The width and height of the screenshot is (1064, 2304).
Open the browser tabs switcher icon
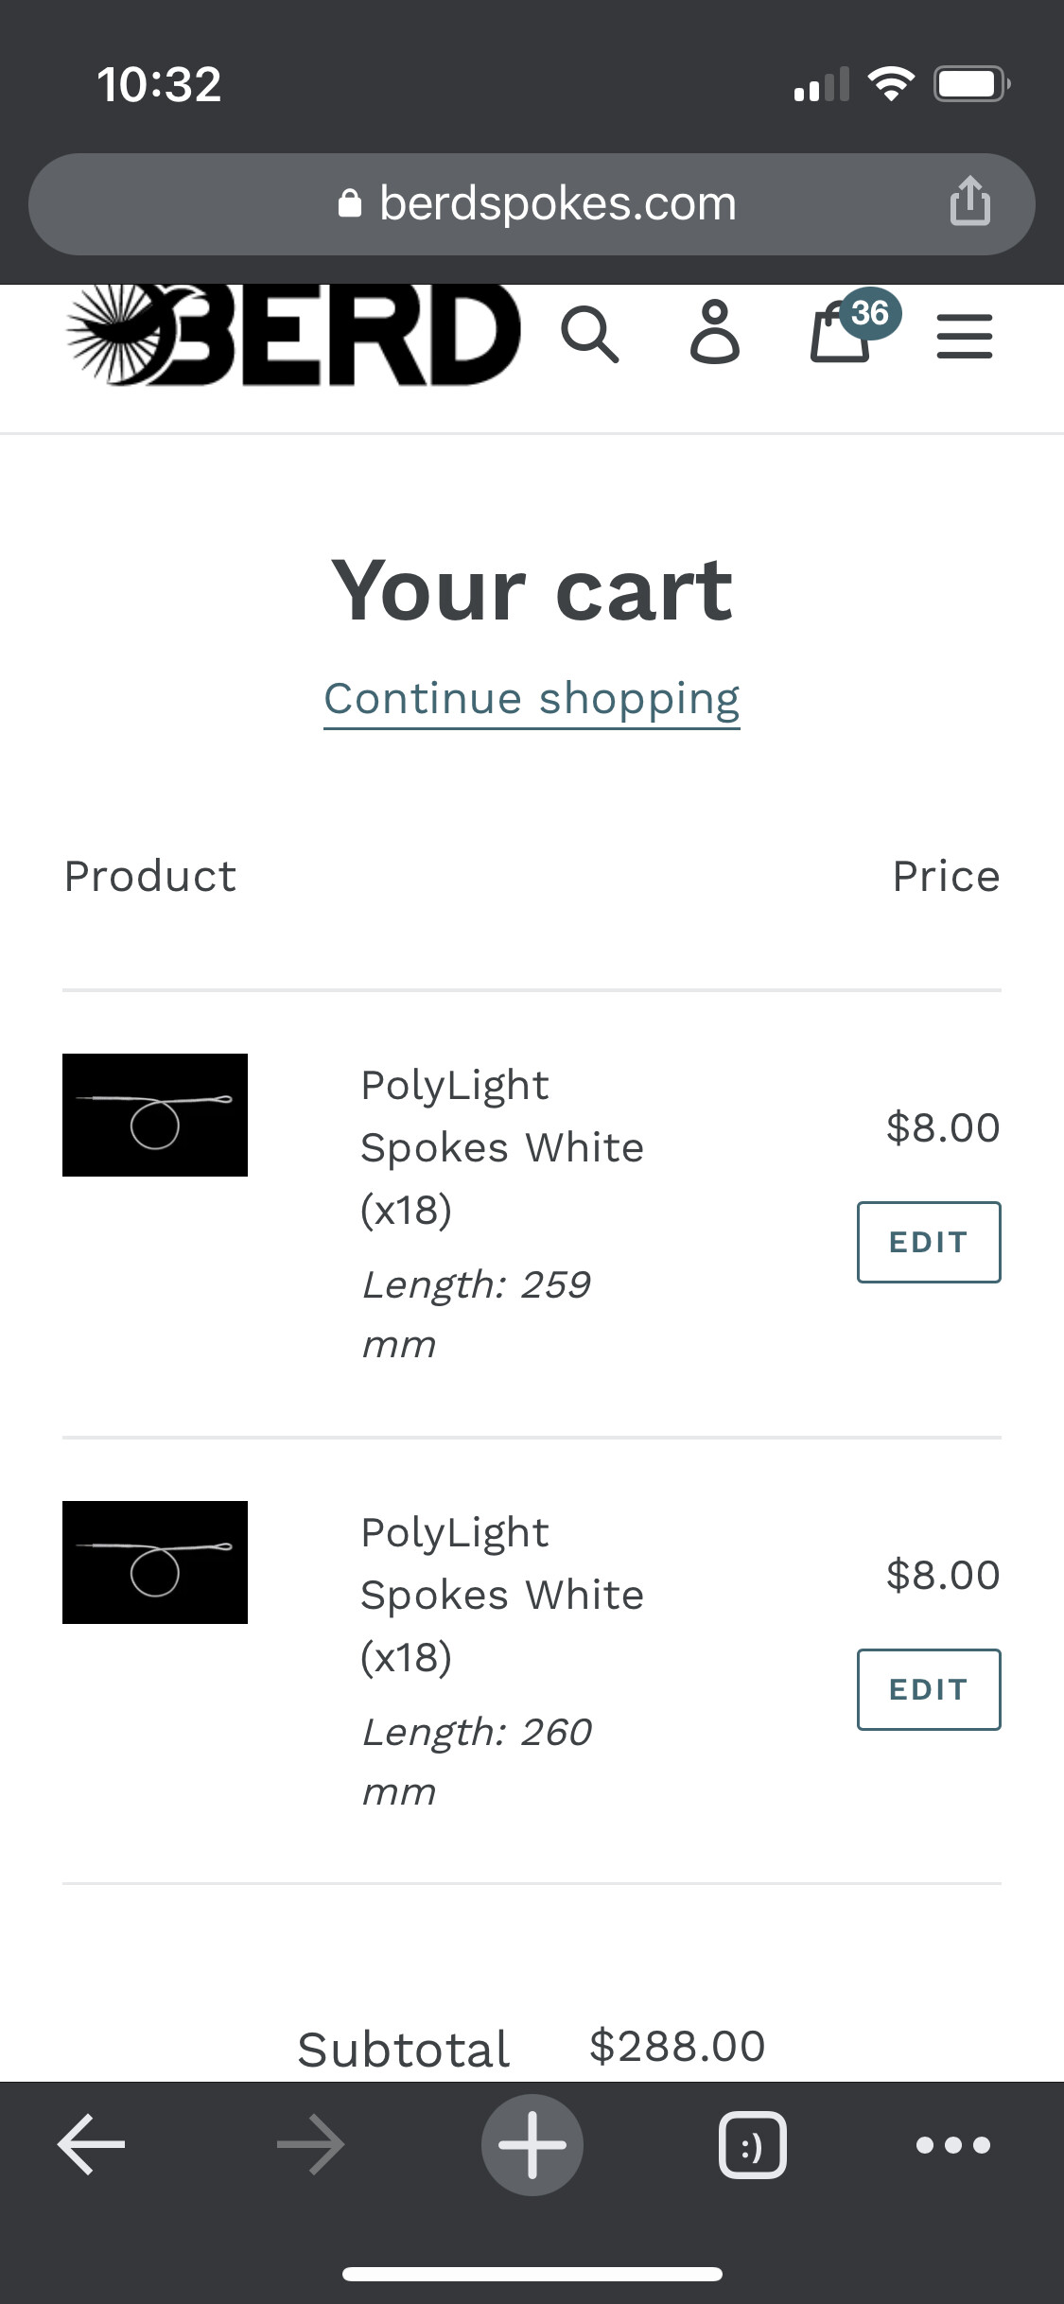[753, 2144]
